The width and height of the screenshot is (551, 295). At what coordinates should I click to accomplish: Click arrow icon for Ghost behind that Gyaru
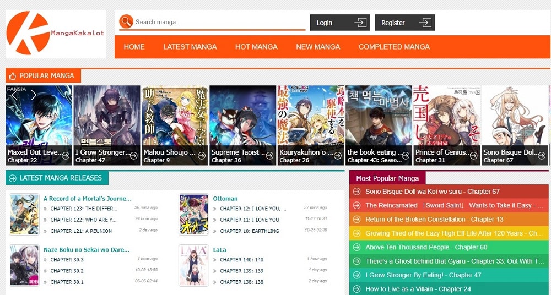[356, 261]
